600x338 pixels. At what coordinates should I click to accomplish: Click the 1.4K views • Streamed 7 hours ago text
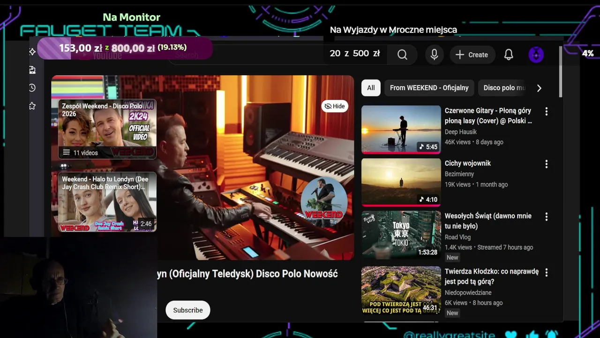pos(489,247)
